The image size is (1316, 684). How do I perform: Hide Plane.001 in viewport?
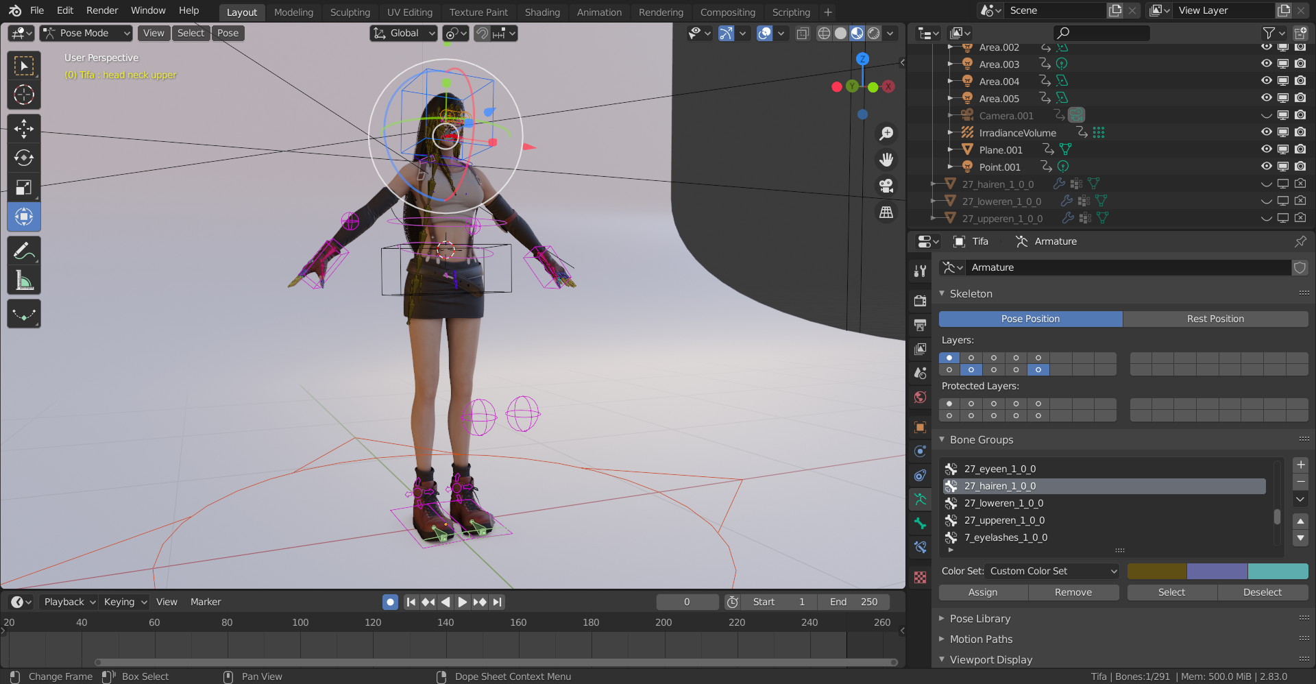[x=1266, y=149]
